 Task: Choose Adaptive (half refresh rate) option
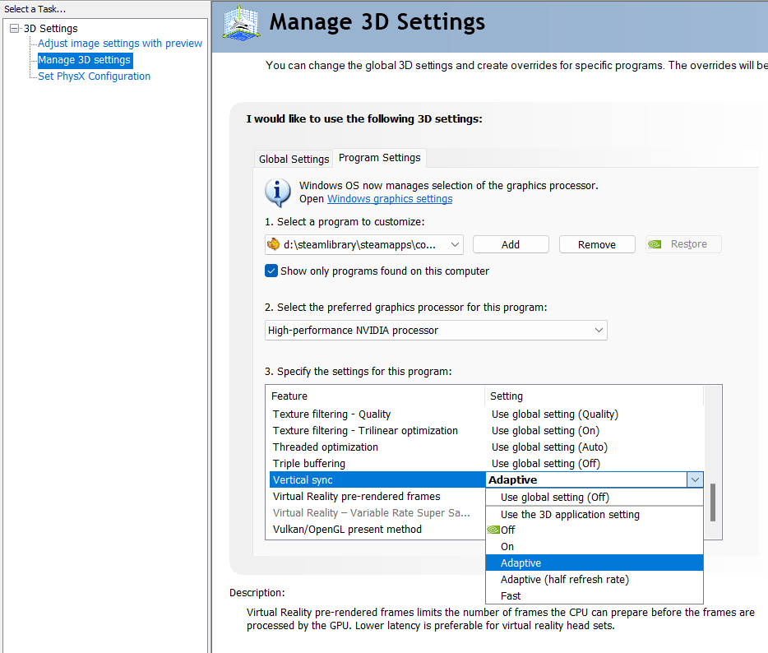coord(564,580)
